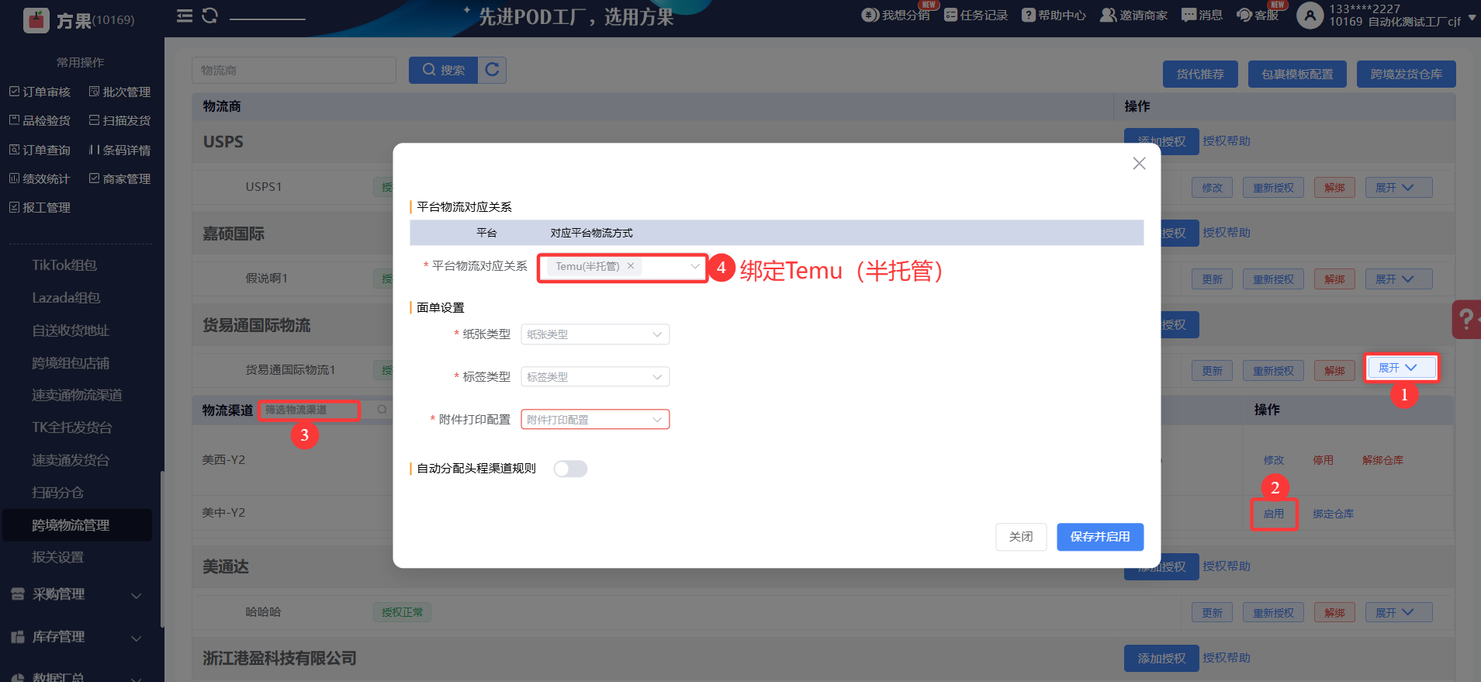Expand the 假说啊1 row with 展开
The width and height of the screenshot is (1481, 682).
point(1399,279)
